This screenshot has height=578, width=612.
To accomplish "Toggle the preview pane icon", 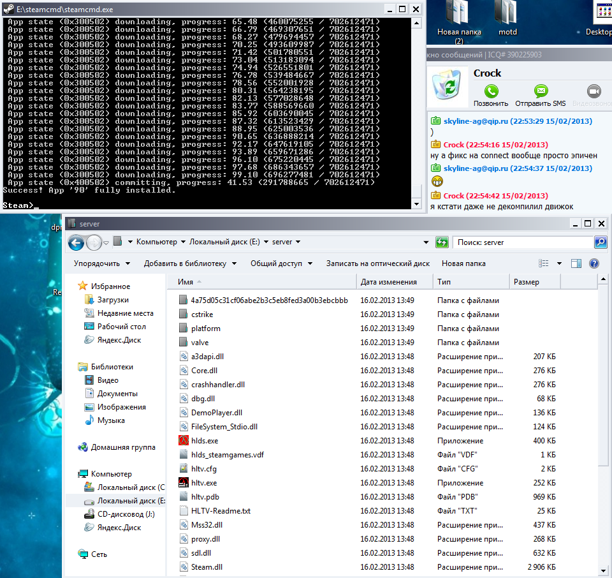I will [x=576, y=263].
